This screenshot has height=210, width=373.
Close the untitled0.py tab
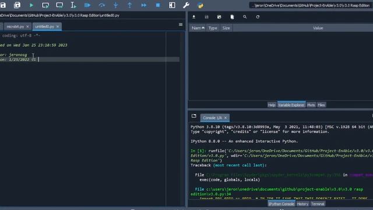58,26
